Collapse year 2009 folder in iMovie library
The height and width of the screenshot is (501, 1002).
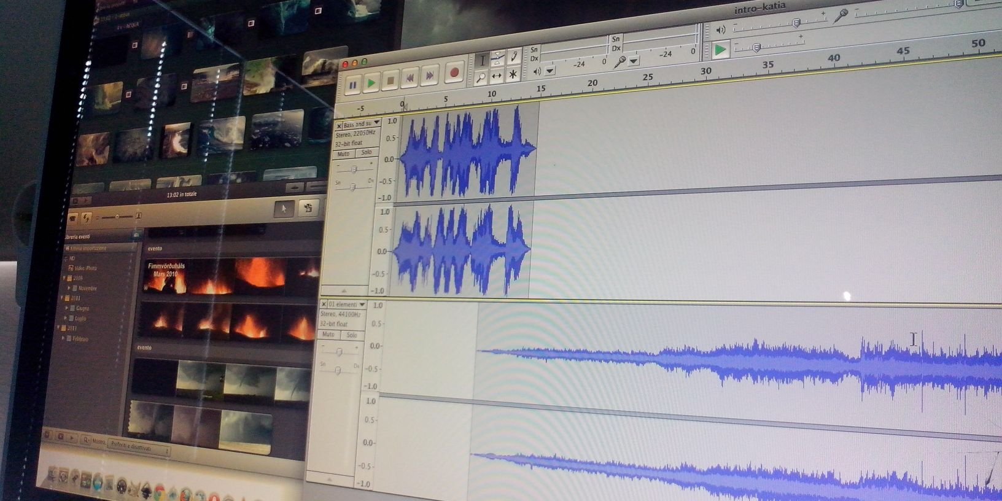(64, 278)
